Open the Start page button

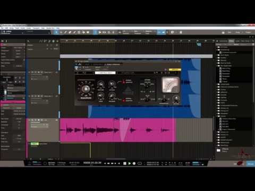coord(229,32)
